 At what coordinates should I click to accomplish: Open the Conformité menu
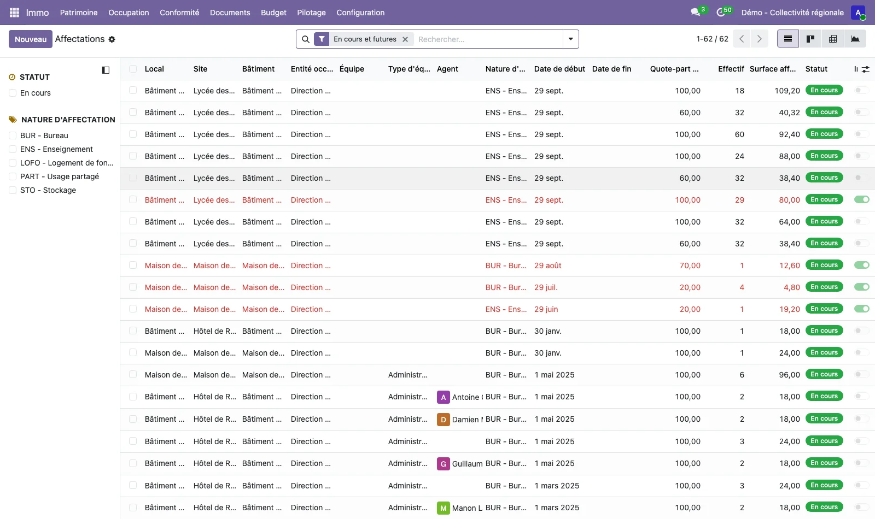pyautogui.click(x=179, y=13)
